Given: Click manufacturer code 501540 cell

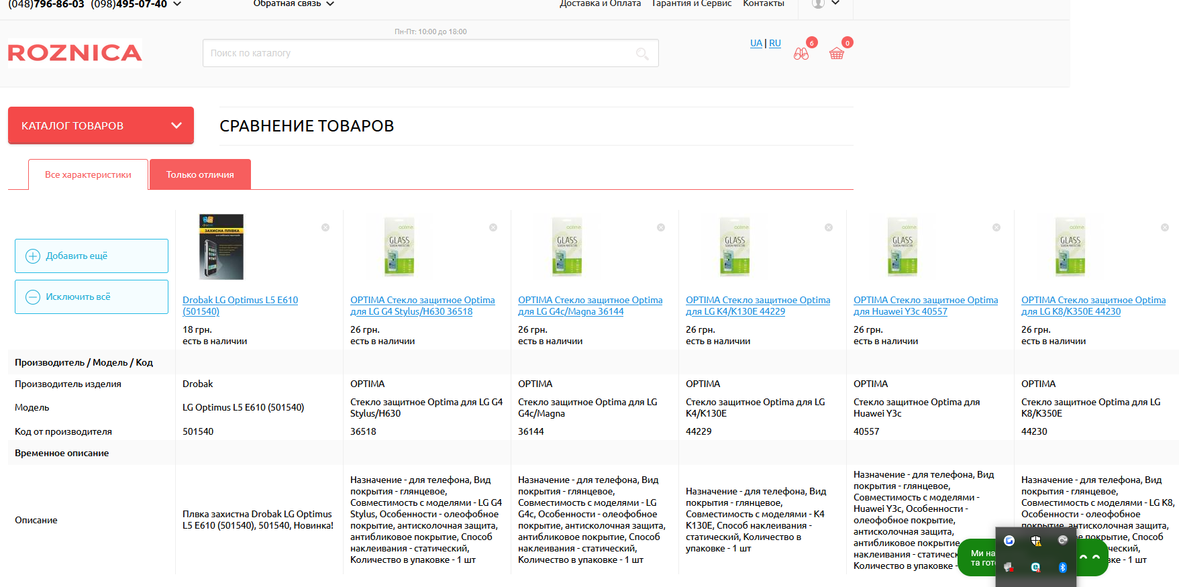Looking at the screenshot, I should point(198,431).
